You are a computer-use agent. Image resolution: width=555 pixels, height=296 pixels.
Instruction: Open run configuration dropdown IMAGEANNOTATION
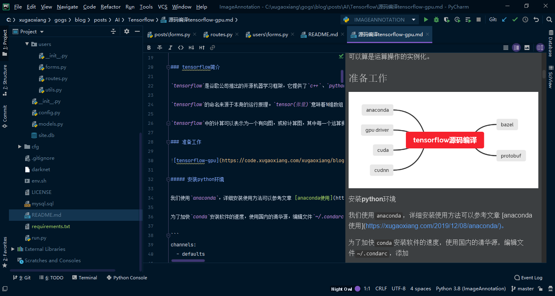379,20
